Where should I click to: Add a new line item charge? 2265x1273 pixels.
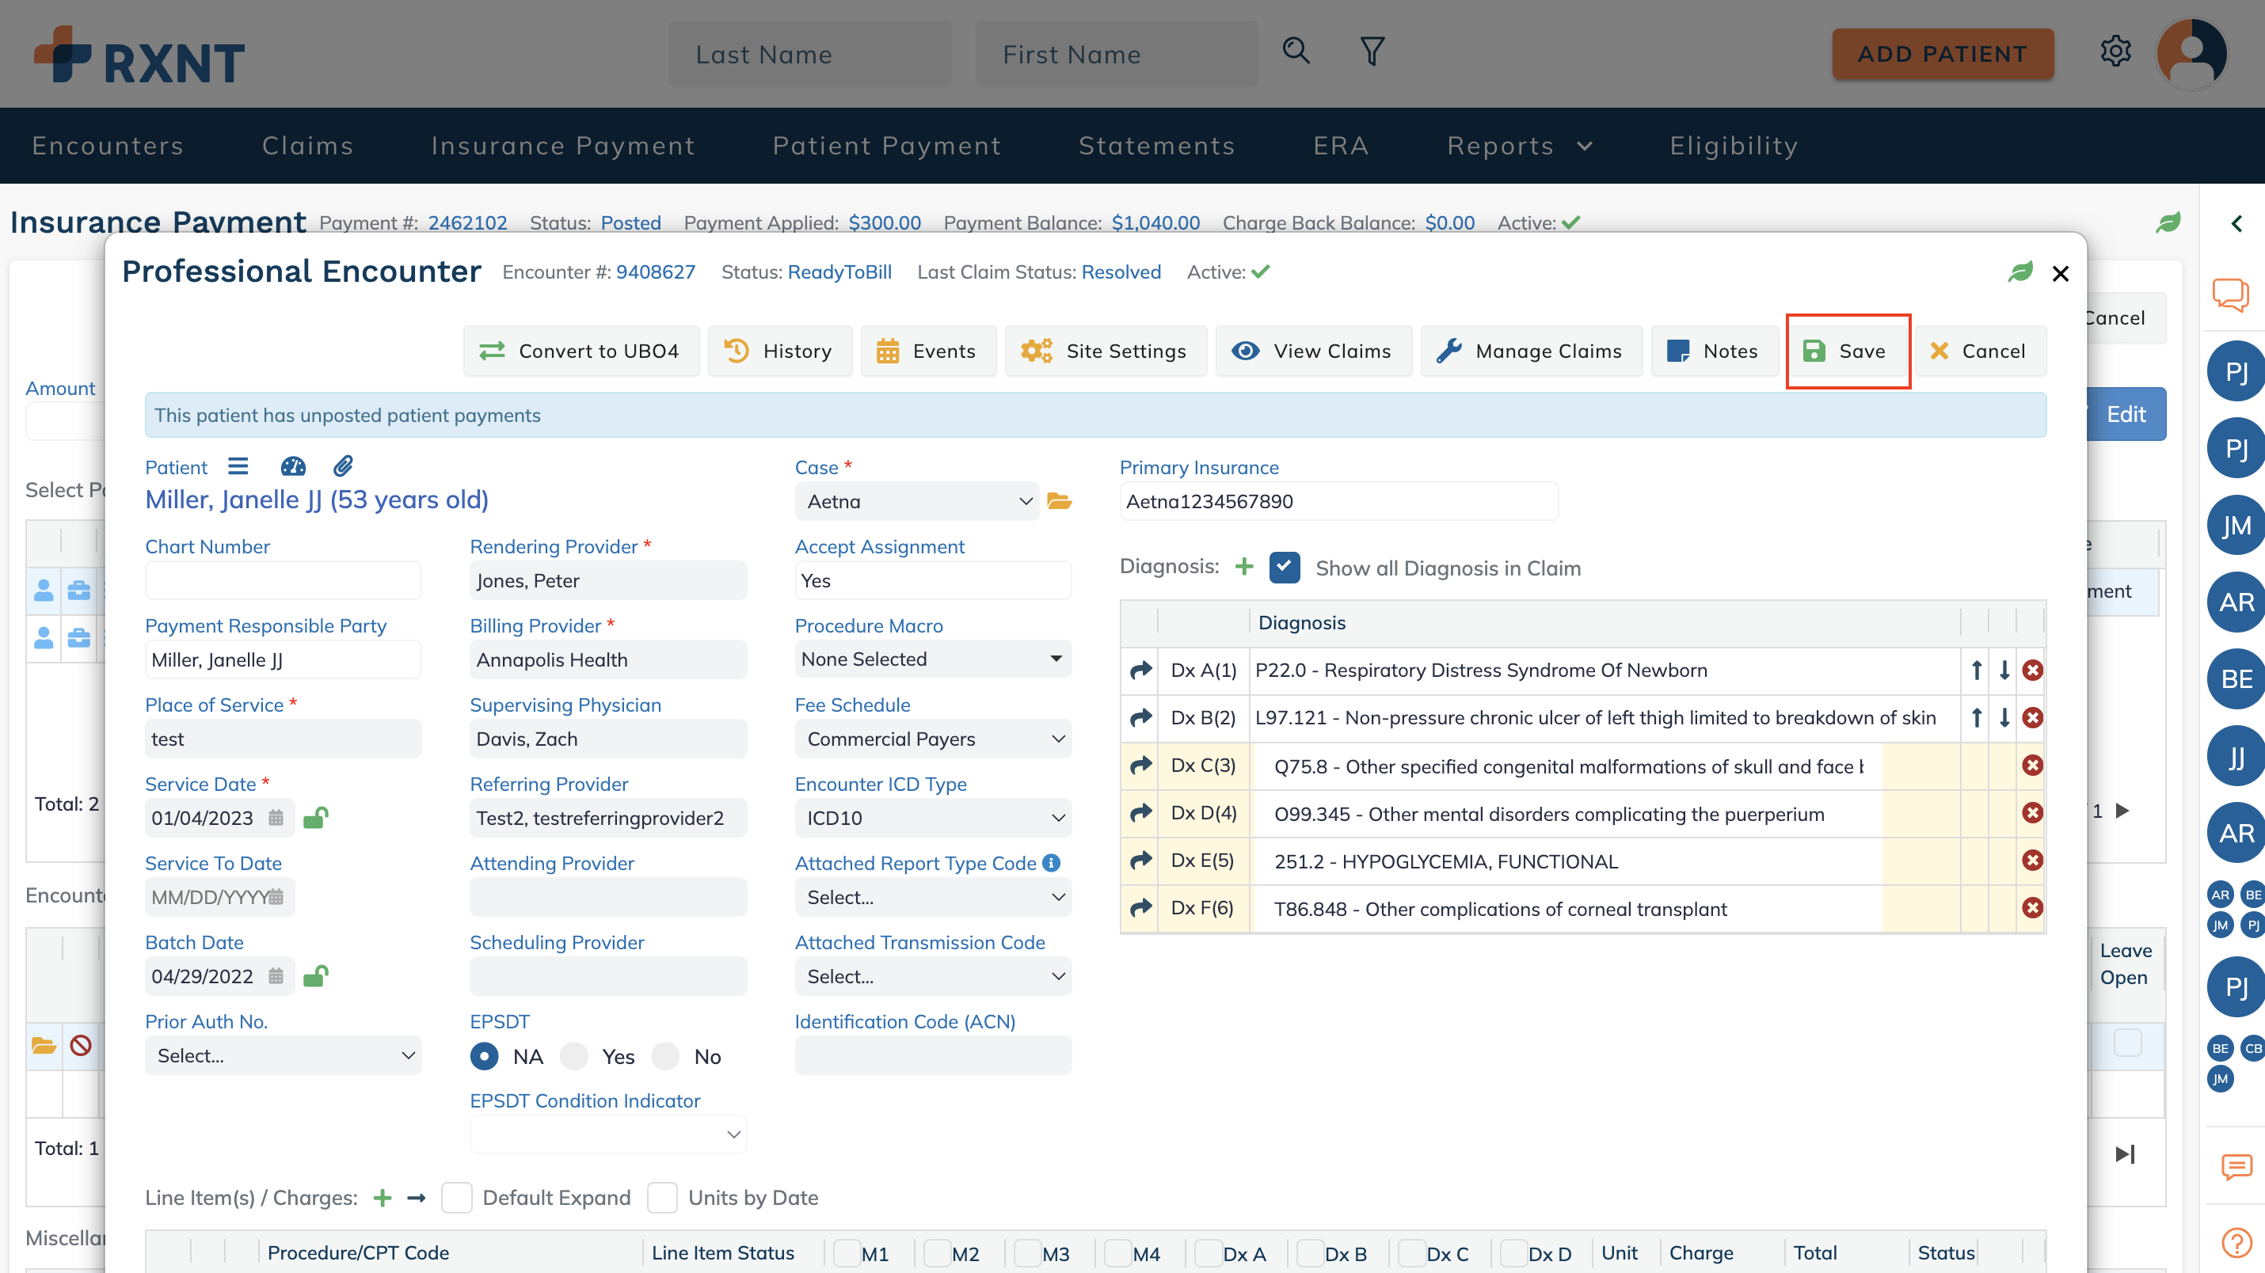pyautogui.click(x=382, y=1197)
